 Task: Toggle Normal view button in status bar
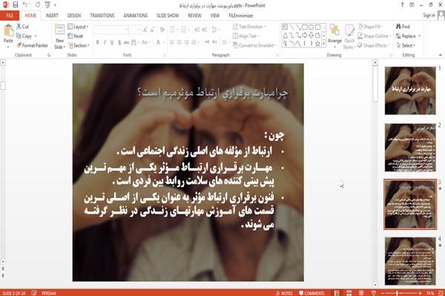pos(337,293)
